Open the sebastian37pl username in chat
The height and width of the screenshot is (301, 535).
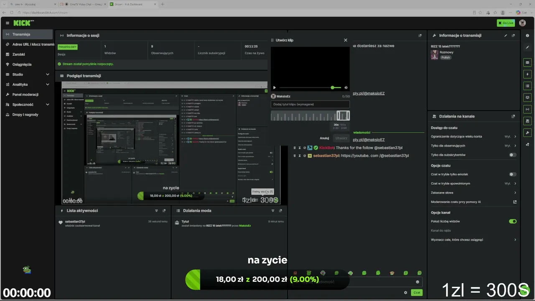(x=326, y=156)
